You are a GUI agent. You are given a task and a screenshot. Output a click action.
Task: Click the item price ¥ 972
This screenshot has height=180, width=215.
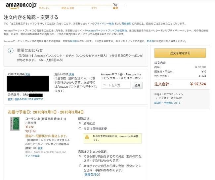click(x=29, y=127)
